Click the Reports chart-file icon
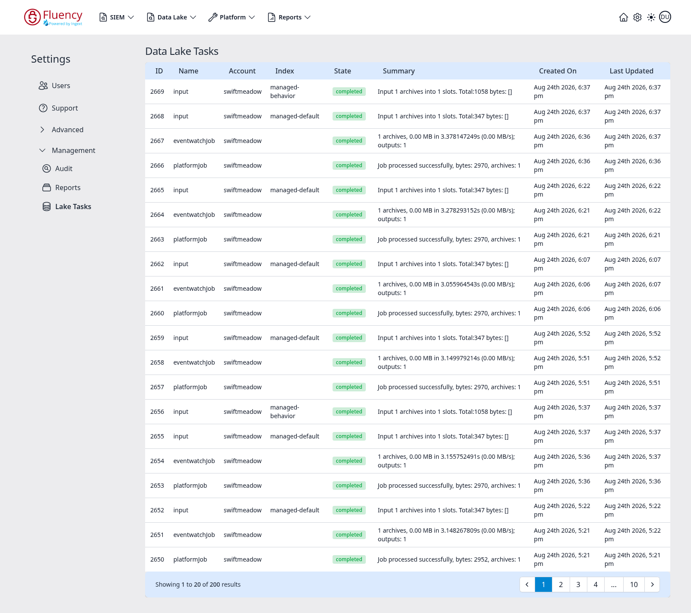691x613 pixels. pyautogui.click(x=272, y=17)
